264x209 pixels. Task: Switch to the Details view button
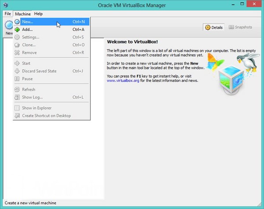pyautogui.click(x=214, y=27)
